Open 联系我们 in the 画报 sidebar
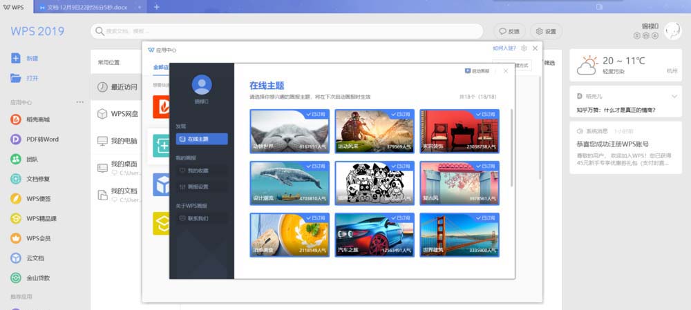The width and height of the screenshot is (691, 310). (x=202, y=218)
